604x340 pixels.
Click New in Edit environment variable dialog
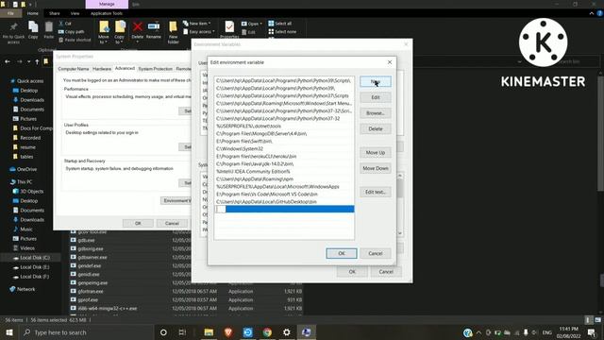[376, 82]
